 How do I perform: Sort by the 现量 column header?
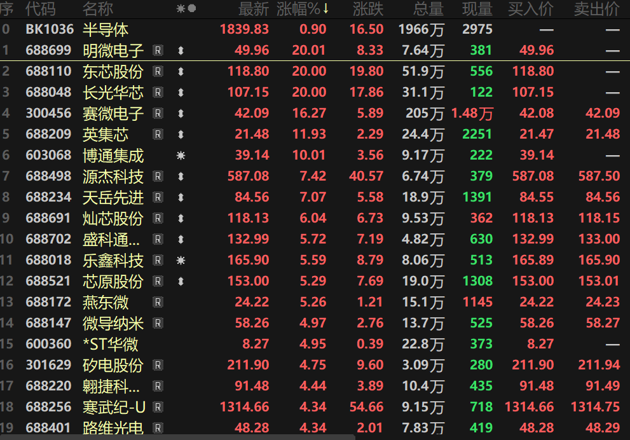point(477,9)
